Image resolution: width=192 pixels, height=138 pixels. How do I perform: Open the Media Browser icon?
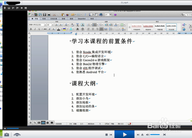click(101, 15)
